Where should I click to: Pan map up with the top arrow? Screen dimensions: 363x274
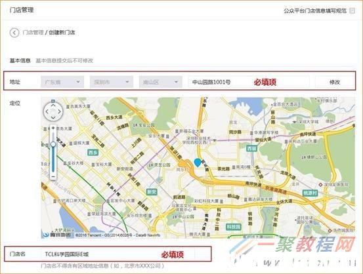[53, 106]
